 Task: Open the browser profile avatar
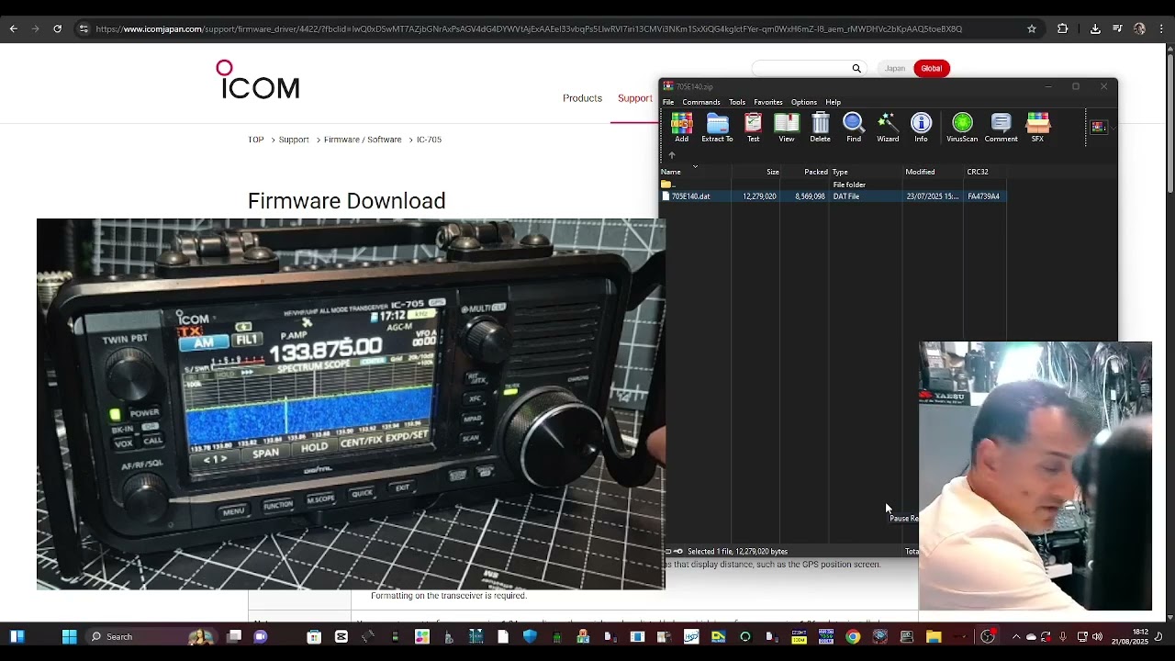(x=1139, y=29)
